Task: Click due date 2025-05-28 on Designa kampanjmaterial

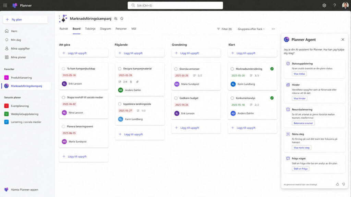Action: 125,75
